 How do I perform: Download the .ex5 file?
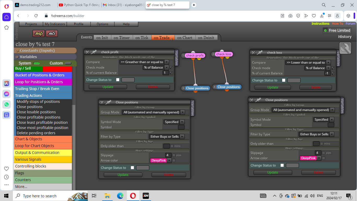point(51,33)
